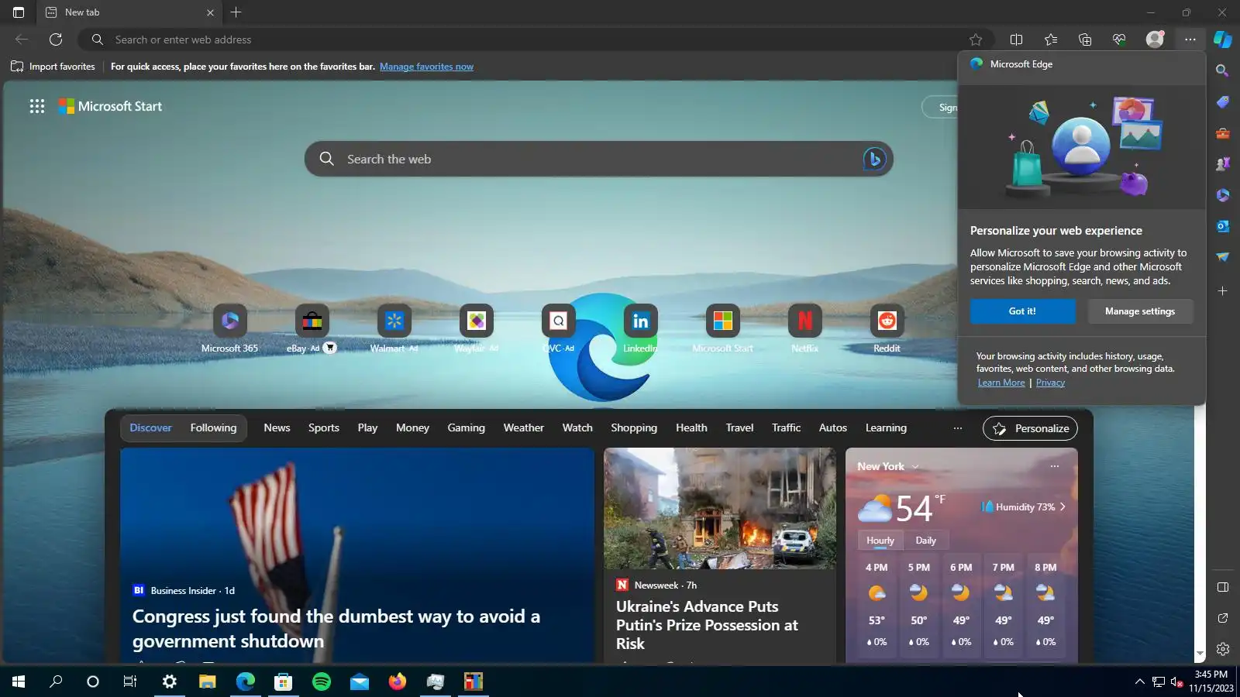Add a sidebar app with the plus icon
The height and width of the screenshot is (697, 1240).
[x=1223, y=291]
